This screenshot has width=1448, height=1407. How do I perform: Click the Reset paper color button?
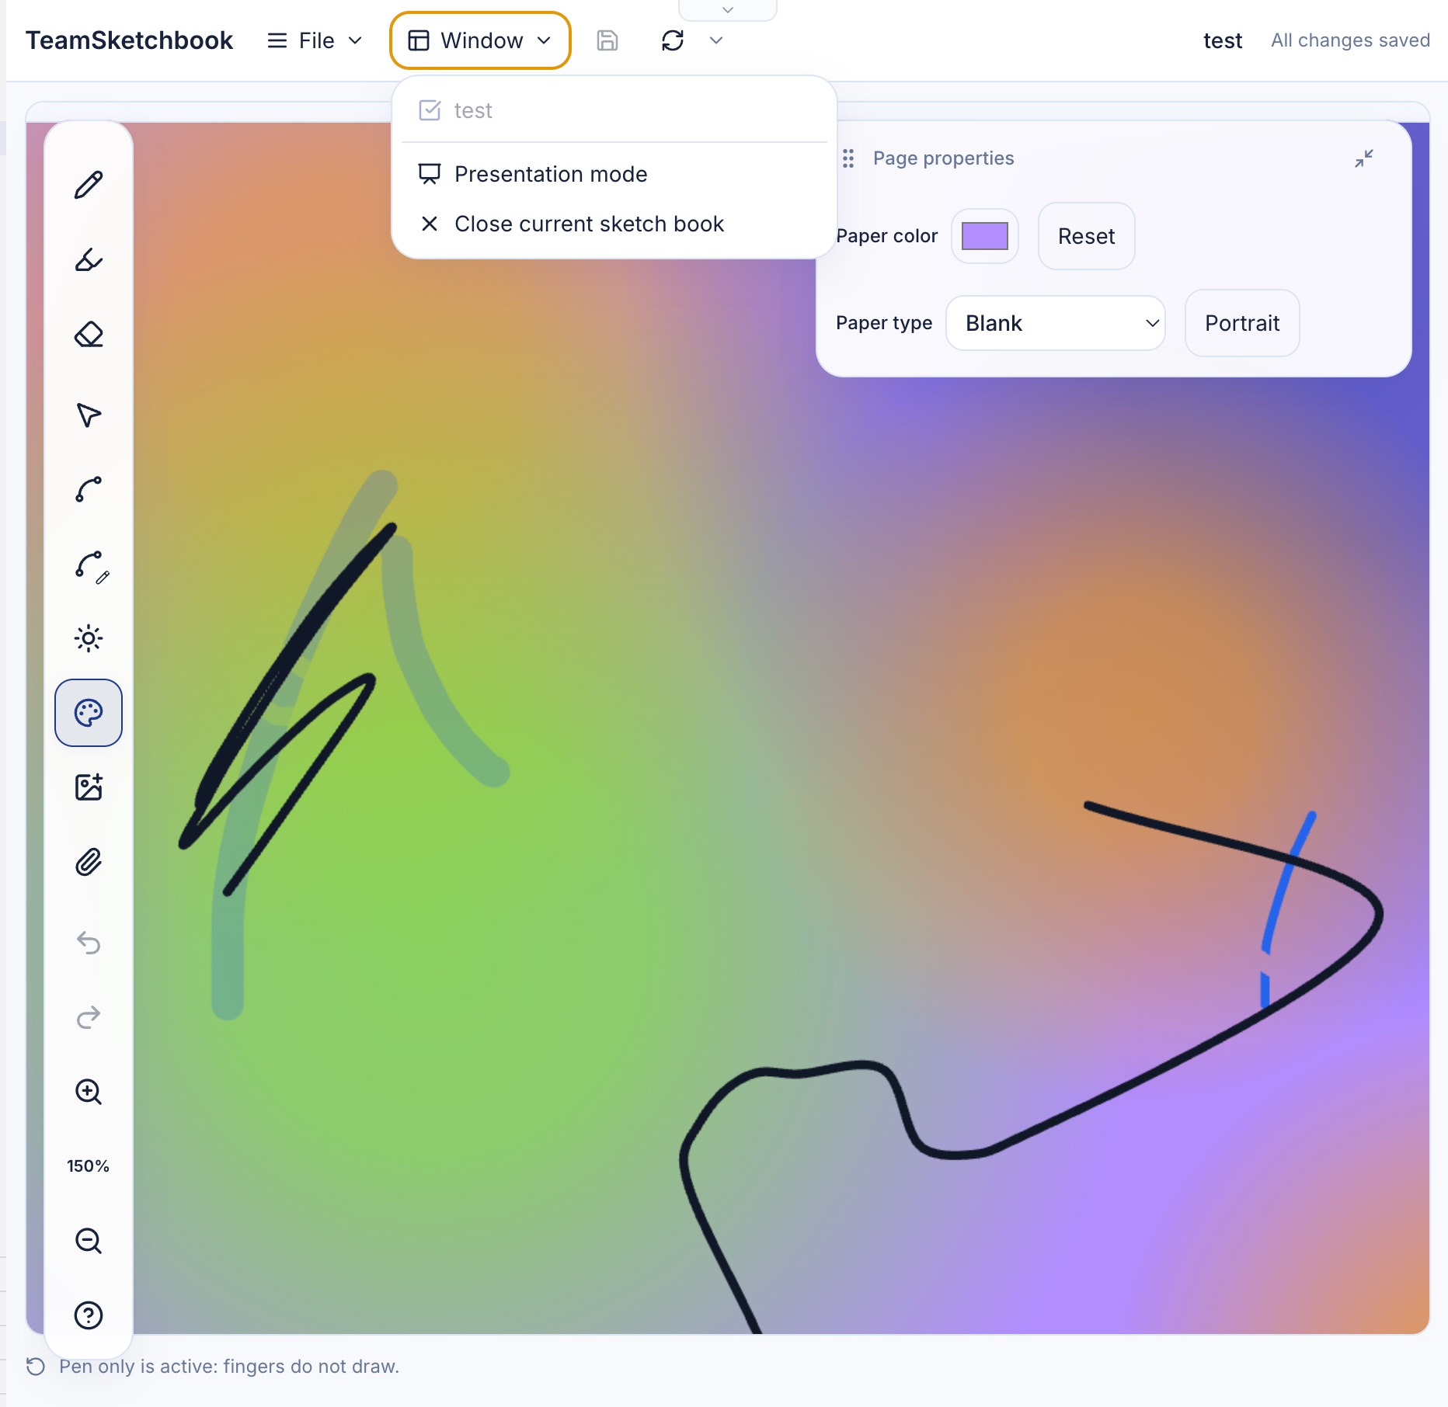1086,236
